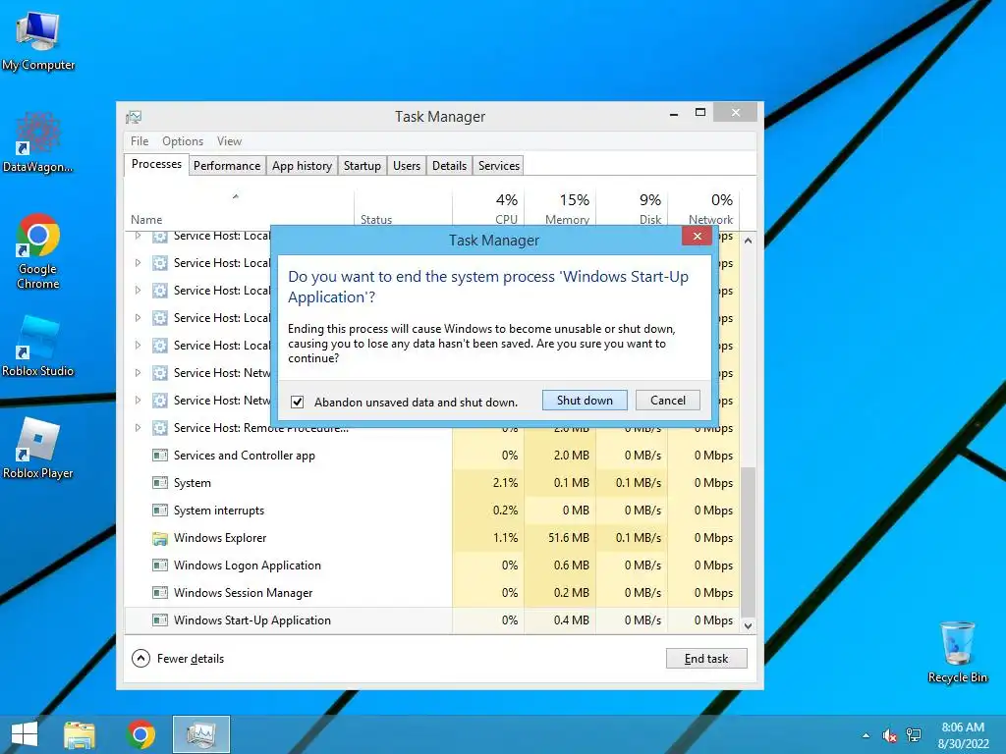
Task: Switch to the App history tab
Action: tap(302, 165)
